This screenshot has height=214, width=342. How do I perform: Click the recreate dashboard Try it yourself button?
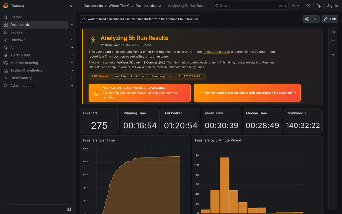point(247,93)
